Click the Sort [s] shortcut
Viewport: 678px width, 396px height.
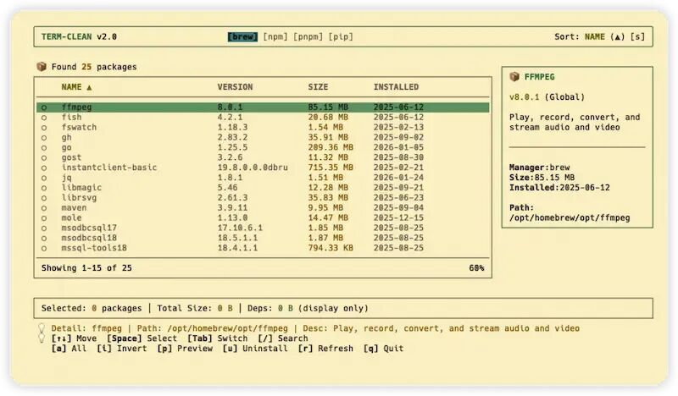(x=637, y=36)
